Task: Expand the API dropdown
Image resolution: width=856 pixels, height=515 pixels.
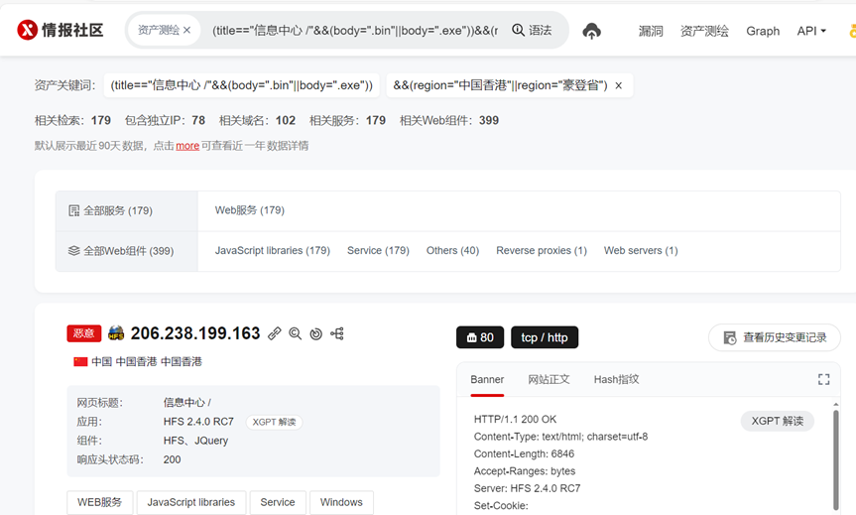Action: tap(811, 31)
